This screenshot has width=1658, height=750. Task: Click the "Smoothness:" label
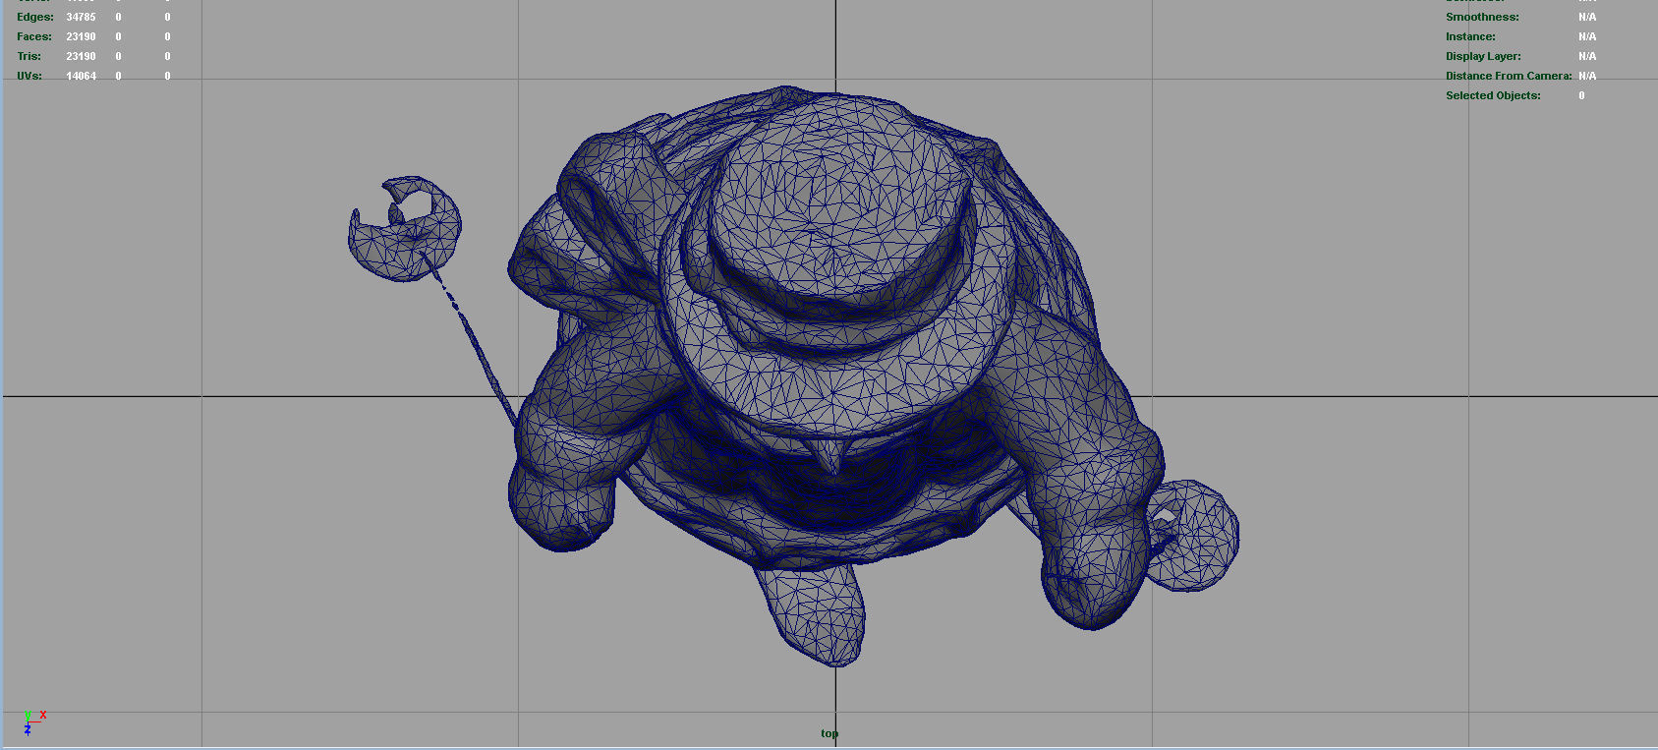pos(1482,17)
